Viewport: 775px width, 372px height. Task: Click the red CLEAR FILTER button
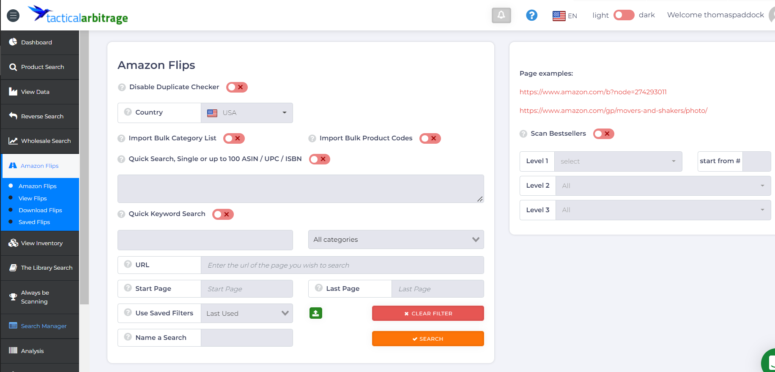[428, 313]
